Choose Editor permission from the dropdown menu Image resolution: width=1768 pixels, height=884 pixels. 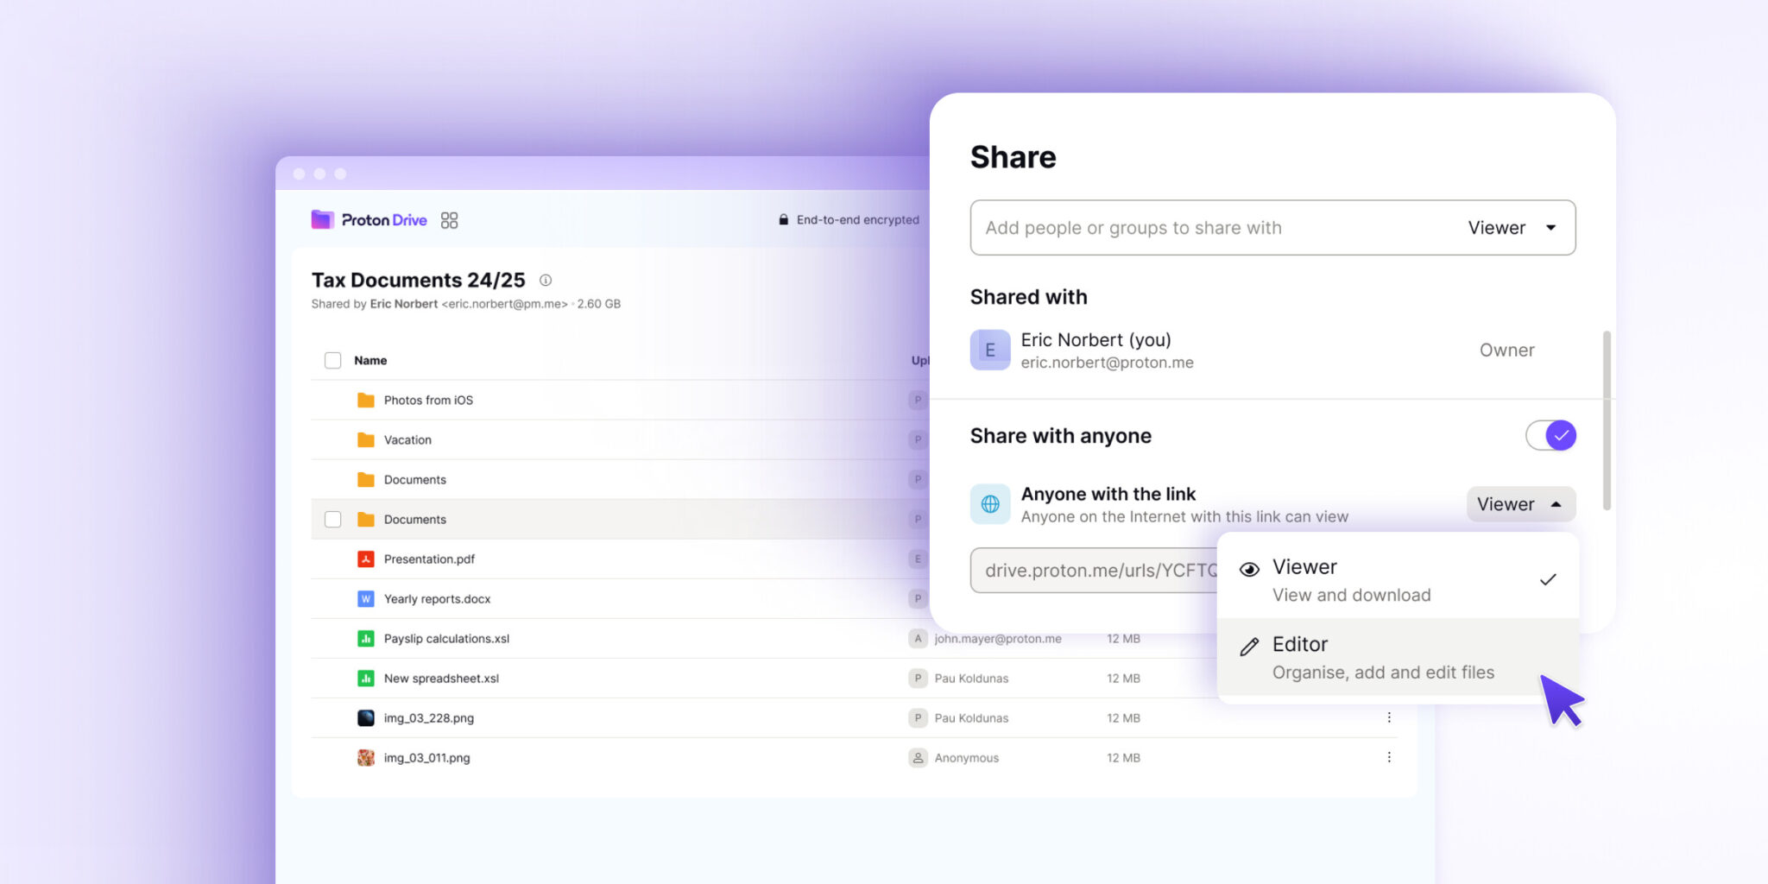click(x=1382, y=657)
